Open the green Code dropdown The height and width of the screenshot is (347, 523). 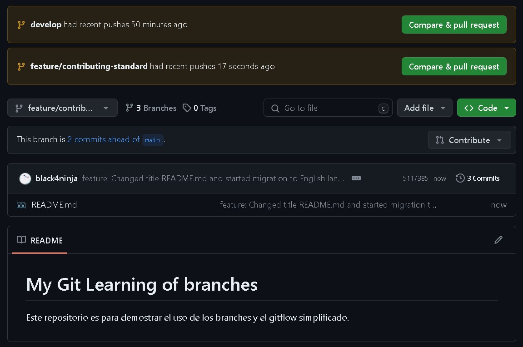(486, 108)
